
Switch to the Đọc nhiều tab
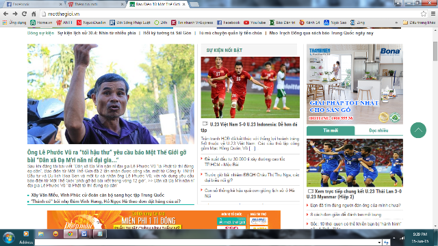[378, 131]
